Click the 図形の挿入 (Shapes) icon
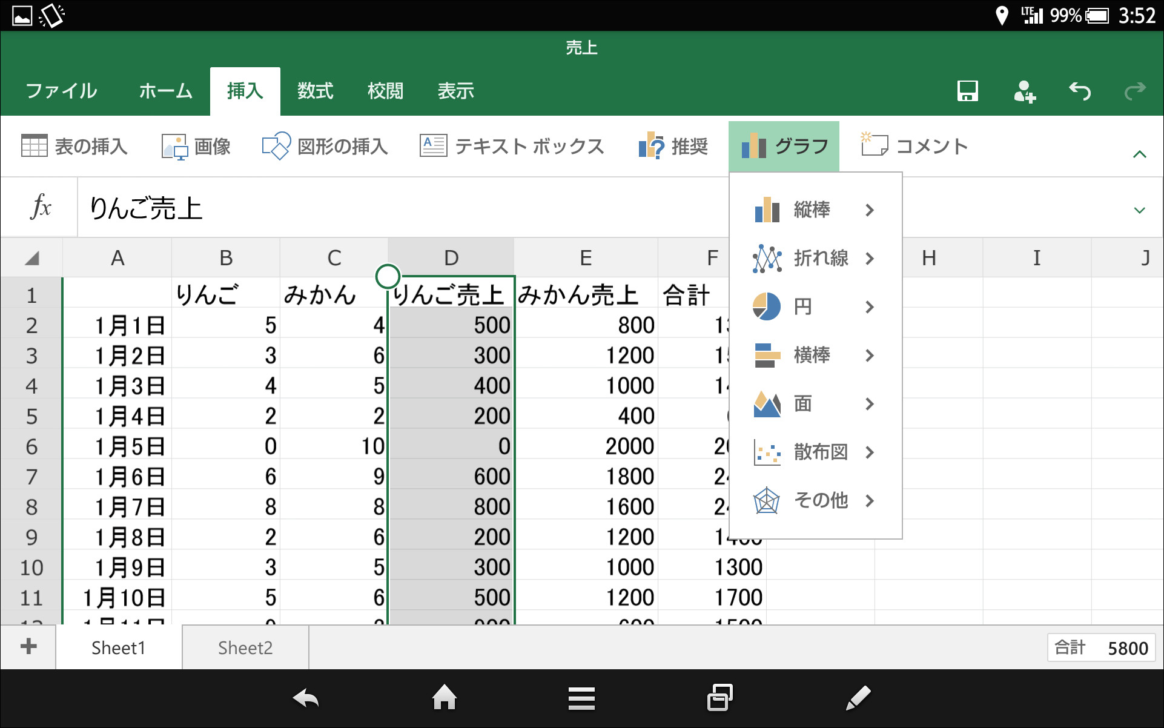 pos(325,145)
